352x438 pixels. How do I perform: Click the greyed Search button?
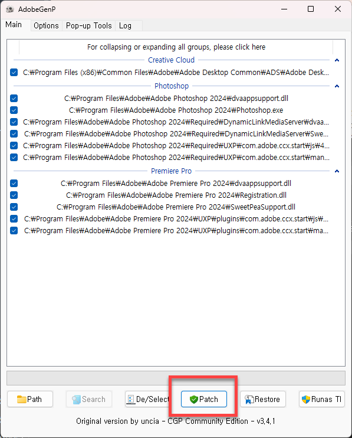[89, 399]
